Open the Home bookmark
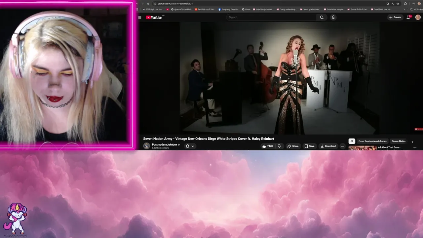Screen dimensions: 423x238 246,9
